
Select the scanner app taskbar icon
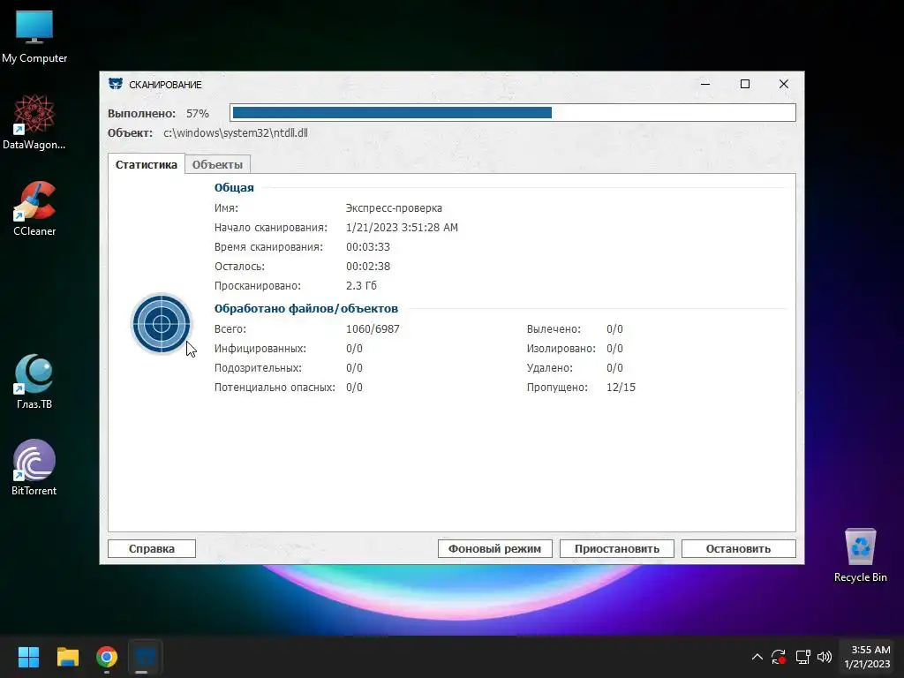point(145,657)
